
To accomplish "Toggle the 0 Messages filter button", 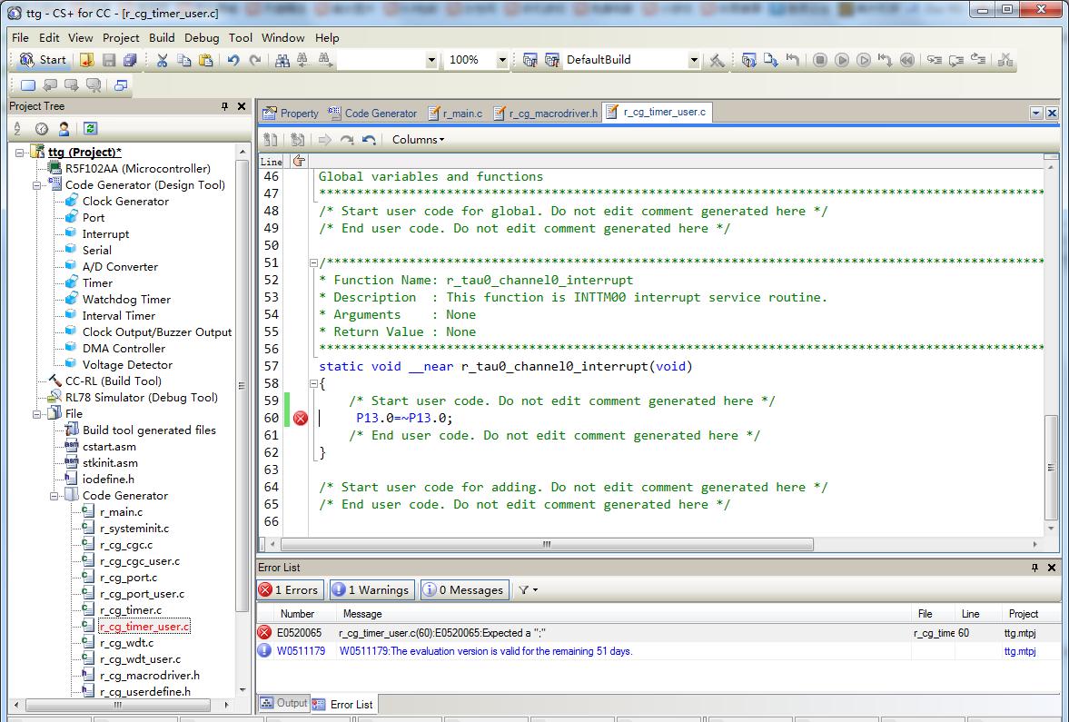I will (x=464, y=590).
